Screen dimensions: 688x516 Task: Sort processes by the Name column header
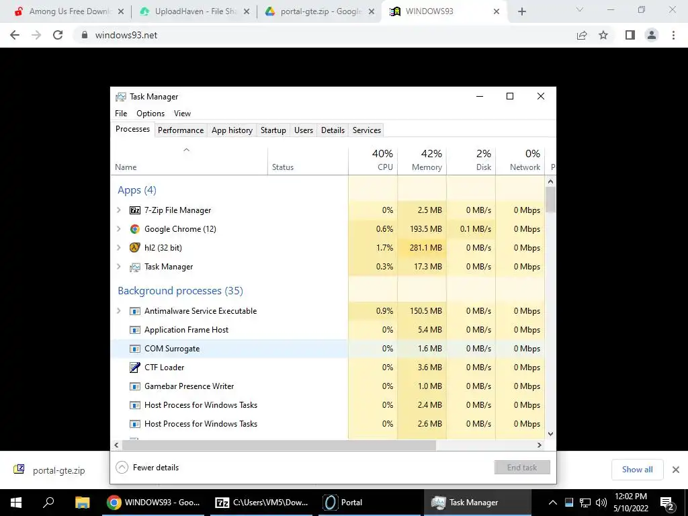point(189,161)
